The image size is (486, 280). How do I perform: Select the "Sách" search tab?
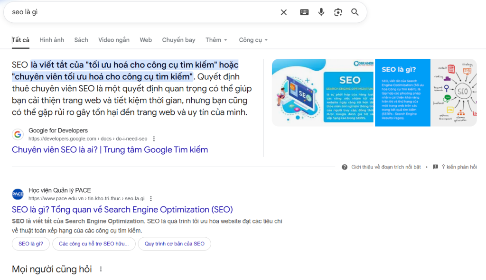(81, 40)
